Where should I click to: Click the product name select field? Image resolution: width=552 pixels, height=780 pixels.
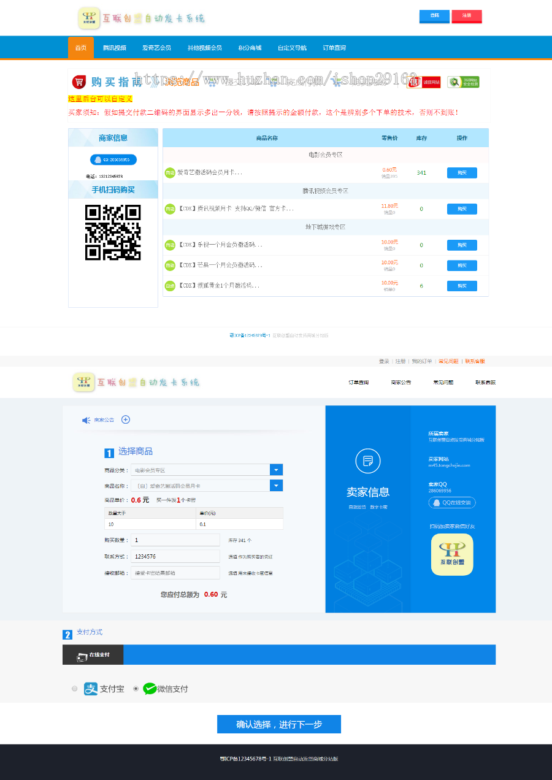(207, 486)
